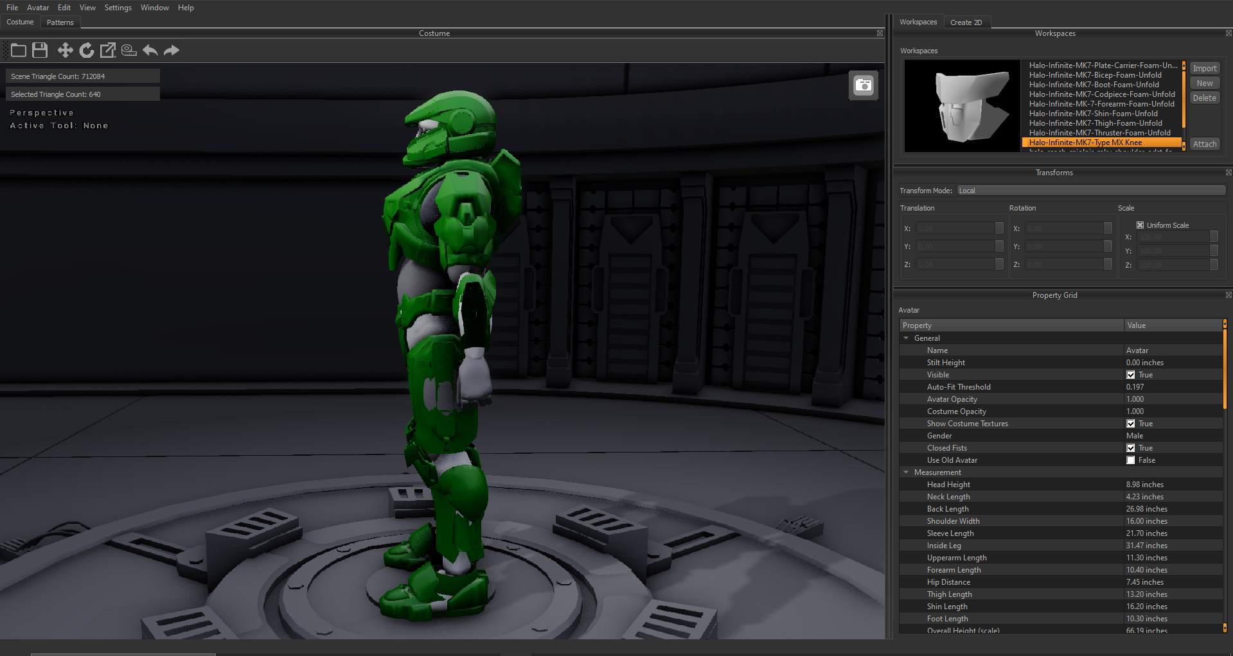1233x656 pixels.
Task: Select the Rotate tool
Action: coord(87,50)
